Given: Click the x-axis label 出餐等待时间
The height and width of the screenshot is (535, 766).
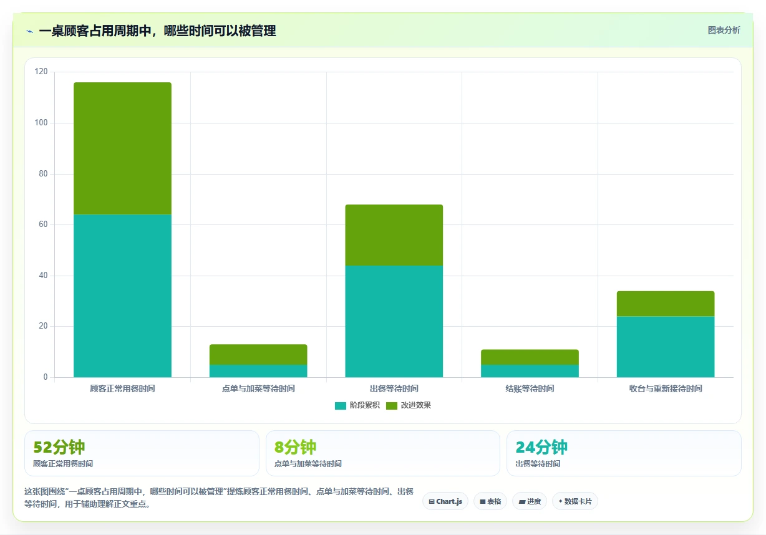Looking at the screenshot, I should pyautogui.click(x=394, y=388).
